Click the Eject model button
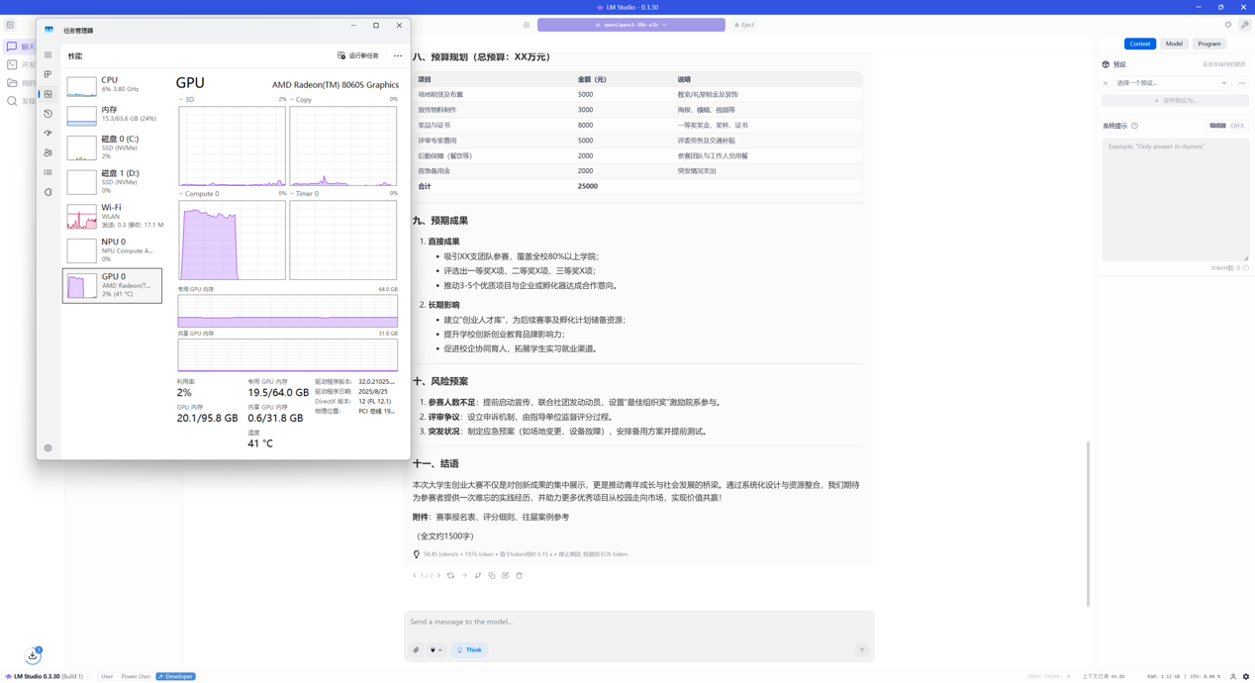 pos(744,25)
